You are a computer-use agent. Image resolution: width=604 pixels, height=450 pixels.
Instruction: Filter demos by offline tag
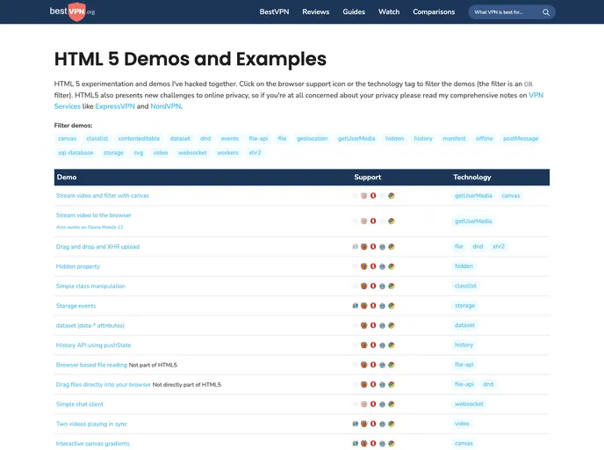tap(485, 139)
